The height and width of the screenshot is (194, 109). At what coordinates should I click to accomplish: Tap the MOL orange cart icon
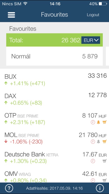pyautogui.click(x=104, y=141)
